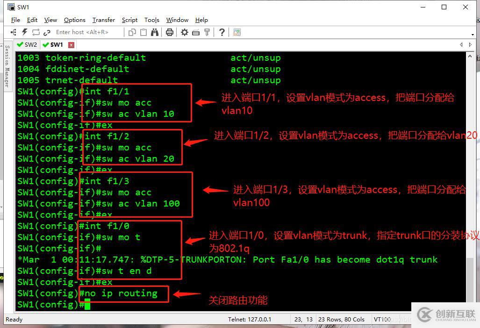Click the SecureFX toolbar icon
This screenshot has height=328, width=480.
[237, 32]
